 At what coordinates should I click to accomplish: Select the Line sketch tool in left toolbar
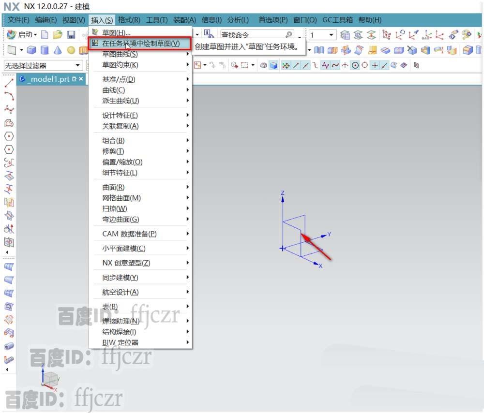8,82
